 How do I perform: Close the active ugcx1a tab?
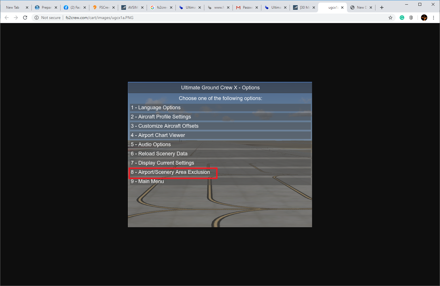tap(342, 7)
